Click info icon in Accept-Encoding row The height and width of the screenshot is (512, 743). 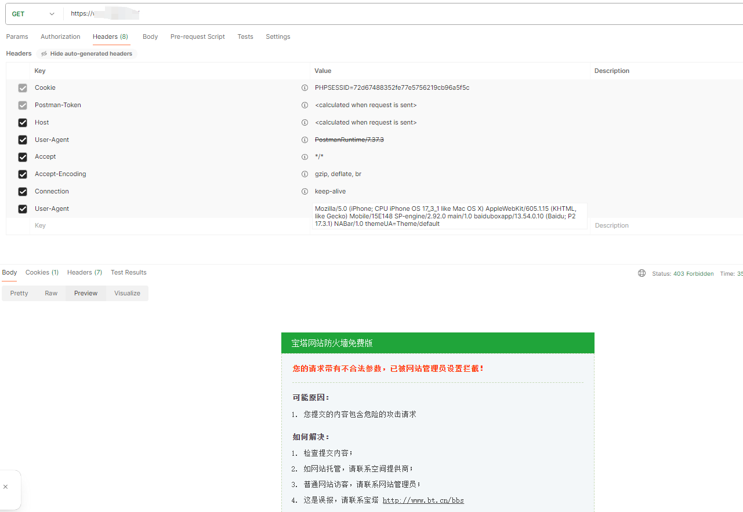point(305,174)
